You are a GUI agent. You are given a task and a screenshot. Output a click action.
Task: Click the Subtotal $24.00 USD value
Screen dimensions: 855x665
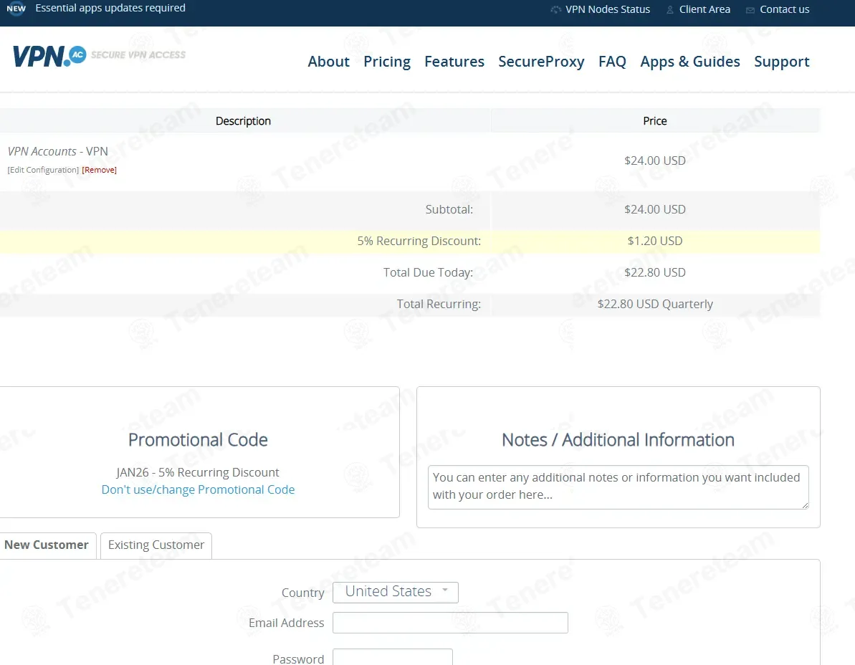coord(655,209)
